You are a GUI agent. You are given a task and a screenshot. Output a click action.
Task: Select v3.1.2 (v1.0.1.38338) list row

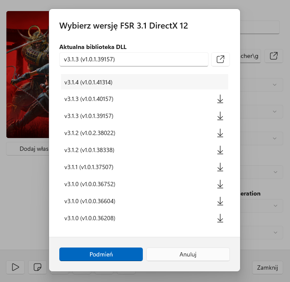[x=145, y=150]
